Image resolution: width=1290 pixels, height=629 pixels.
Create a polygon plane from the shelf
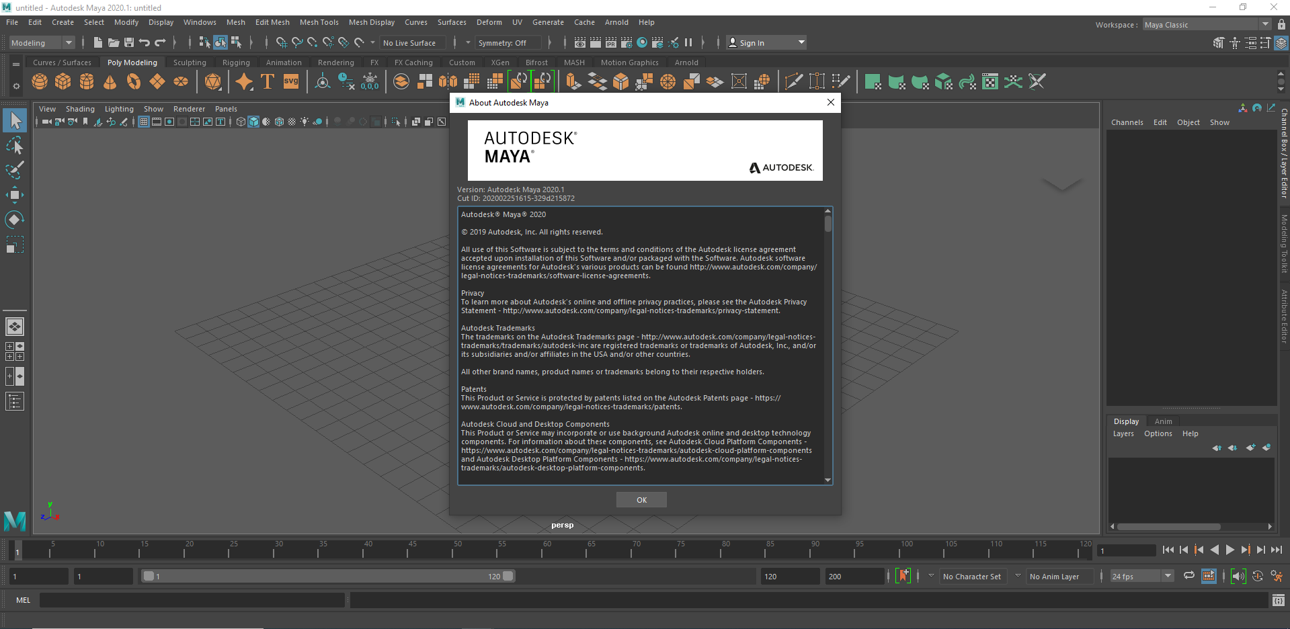coord(157,82)
